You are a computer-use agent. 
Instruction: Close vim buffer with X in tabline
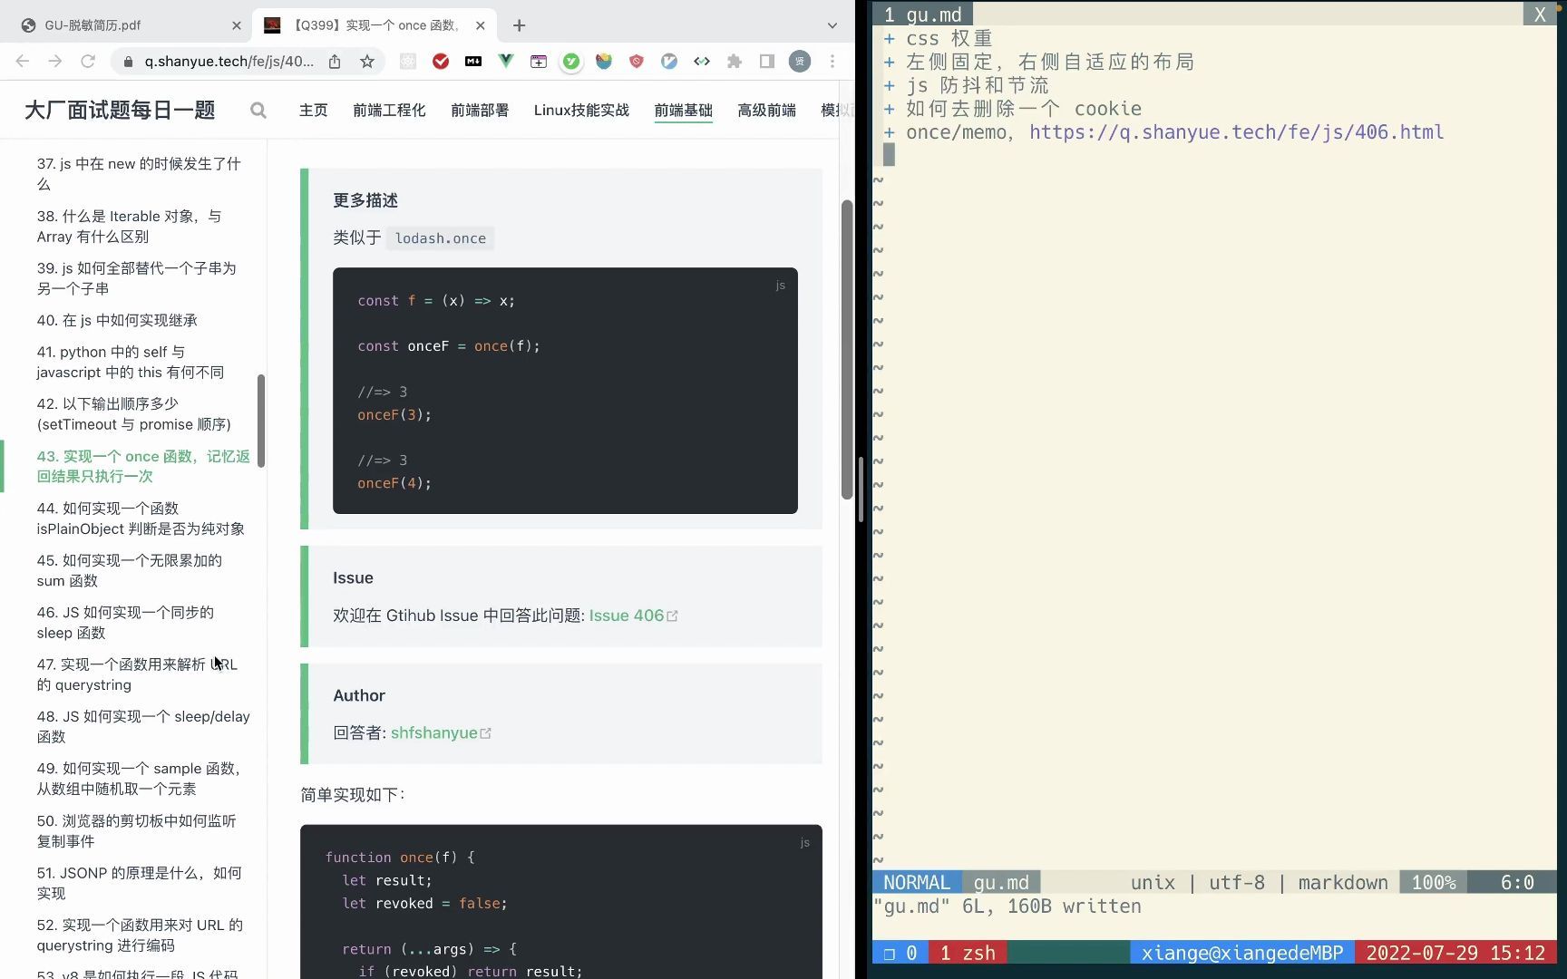tap(1540, 14)
